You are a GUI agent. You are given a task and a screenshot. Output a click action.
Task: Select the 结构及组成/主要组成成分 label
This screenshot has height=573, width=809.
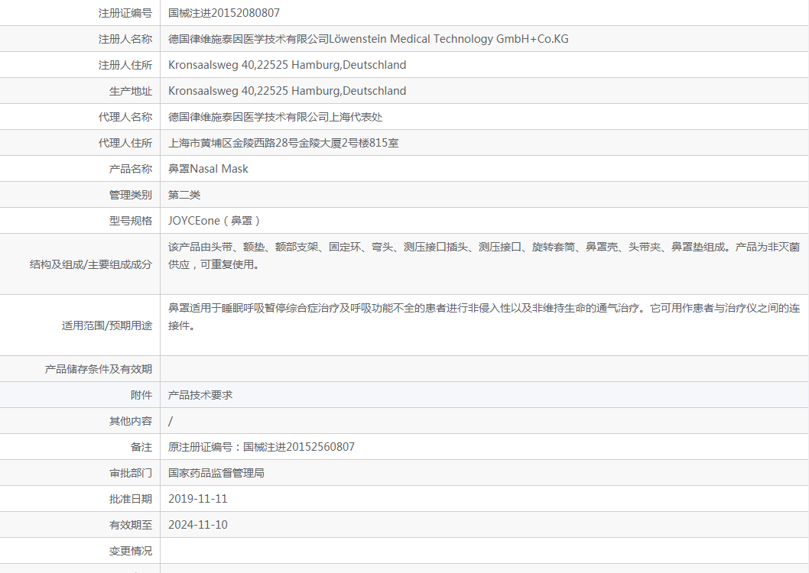(91, 264)
